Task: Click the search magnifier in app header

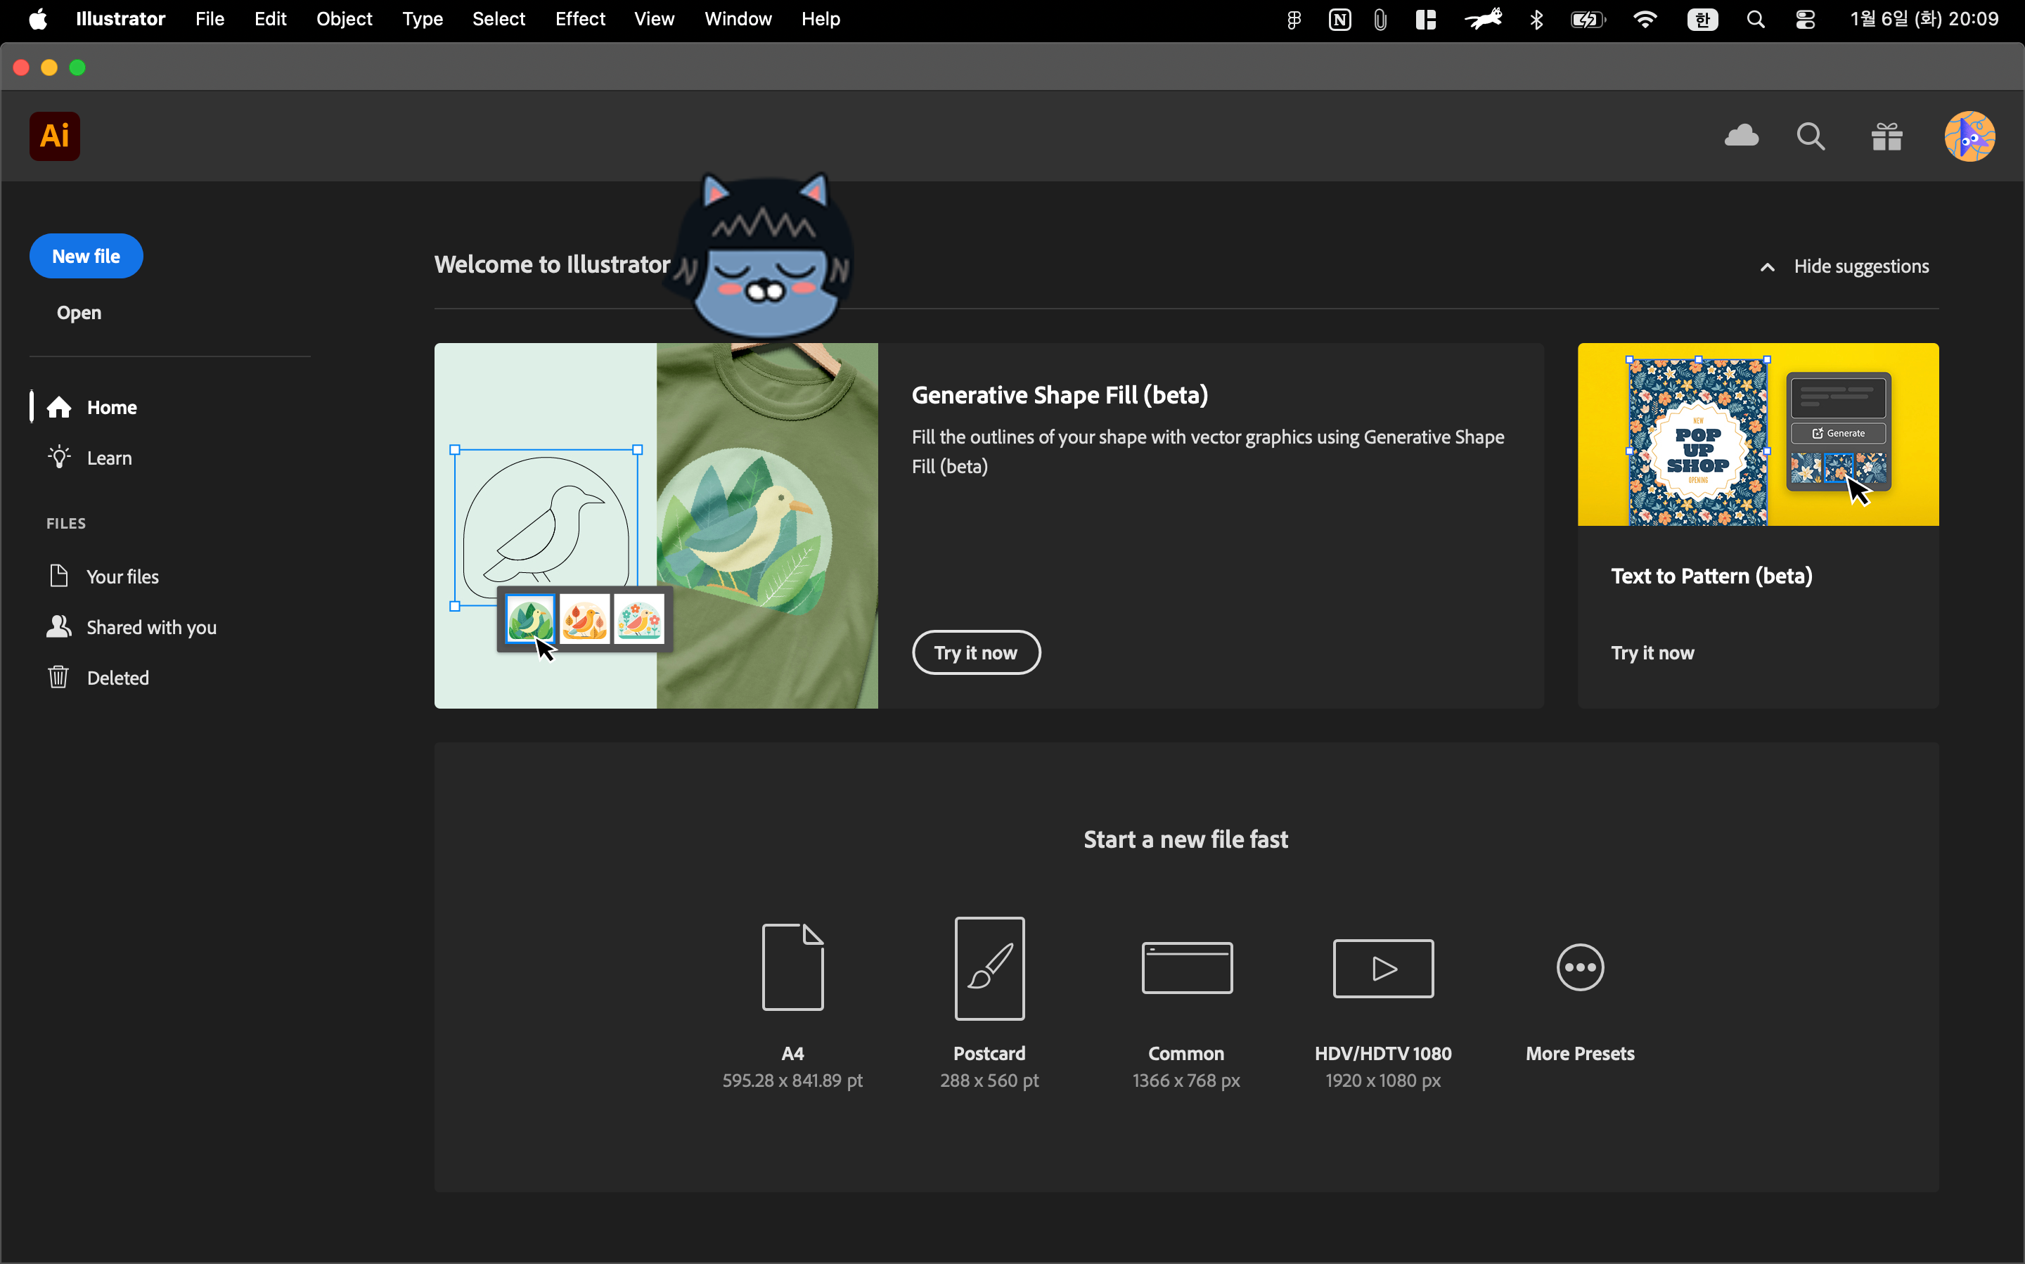Action: tap(1810, 136)
